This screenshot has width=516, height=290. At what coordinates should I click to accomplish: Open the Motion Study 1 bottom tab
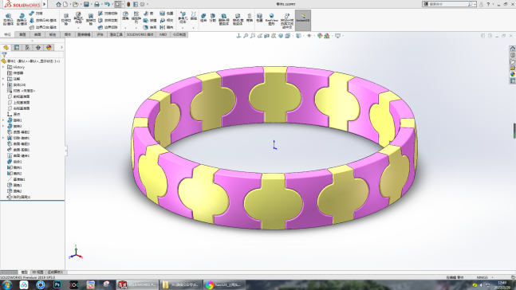tap(55, 272)
